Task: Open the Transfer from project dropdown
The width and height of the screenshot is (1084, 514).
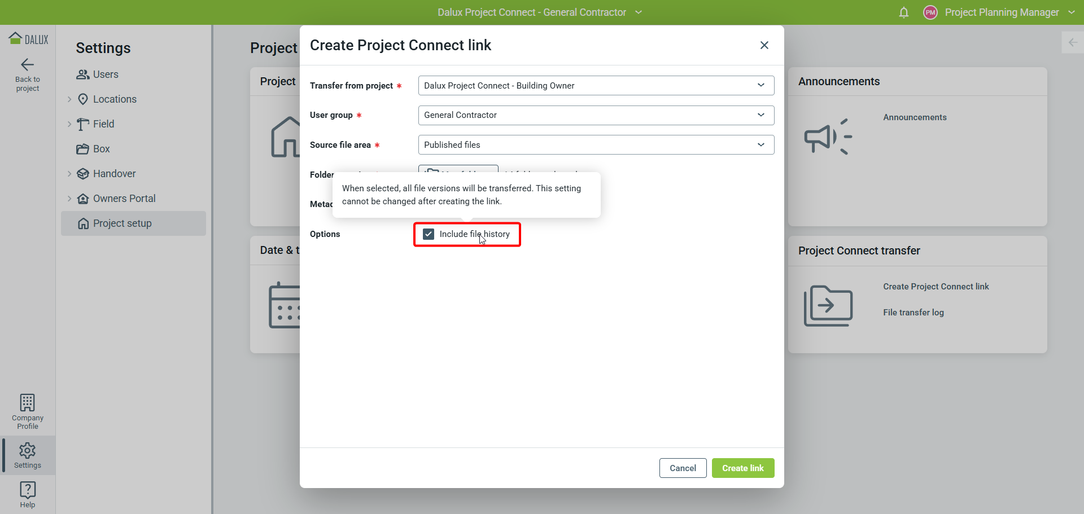Action: pyautogui.click(x=596, y=86)
